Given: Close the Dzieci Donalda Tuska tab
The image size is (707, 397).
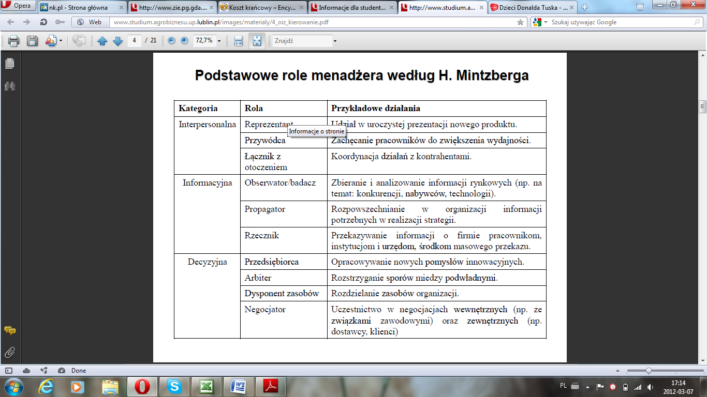Looking at the screenshot, I should click(571, 8).
